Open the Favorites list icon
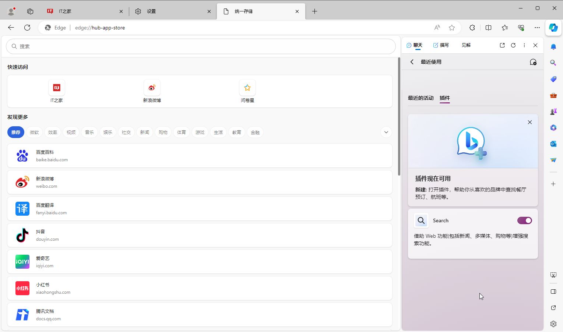Image resolution: width=563 pixels, height=332 pixels. (504, 28)
